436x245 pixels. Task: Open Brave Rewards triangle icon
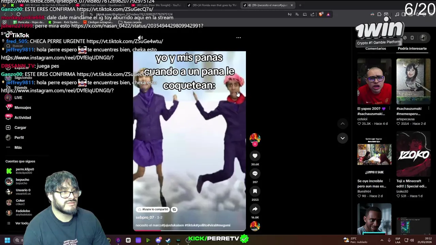coord(328,14)
